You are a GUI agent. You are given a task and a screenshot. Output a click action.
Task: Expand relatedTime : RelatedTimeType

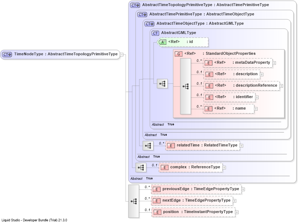click(x=241, y=146)
